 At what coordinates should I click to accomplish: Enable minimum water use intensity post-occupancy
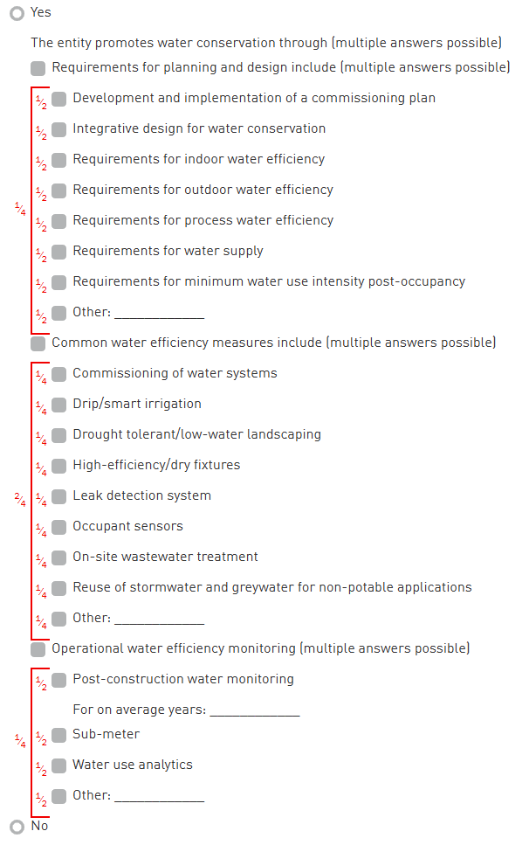click(58, 282)
